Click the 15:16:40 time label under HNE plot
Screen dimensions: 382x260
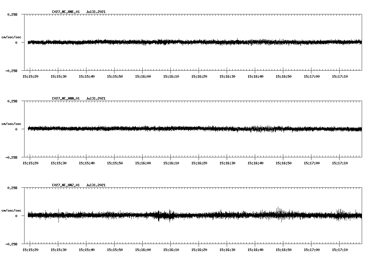255,77
